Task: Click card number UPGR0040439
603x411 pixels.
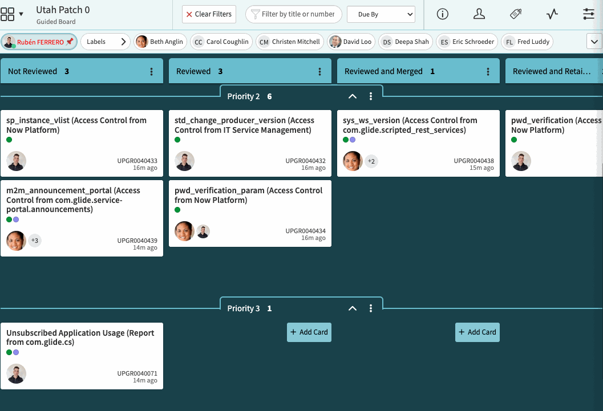Action: pos(137,241)
